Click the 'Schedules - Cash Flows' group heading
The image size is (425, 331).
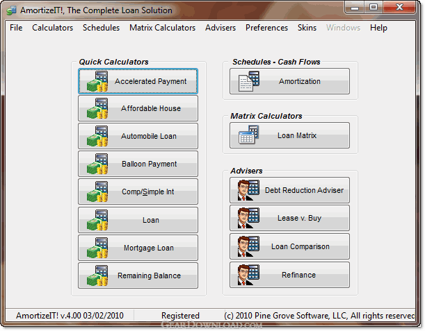(276, 62)
